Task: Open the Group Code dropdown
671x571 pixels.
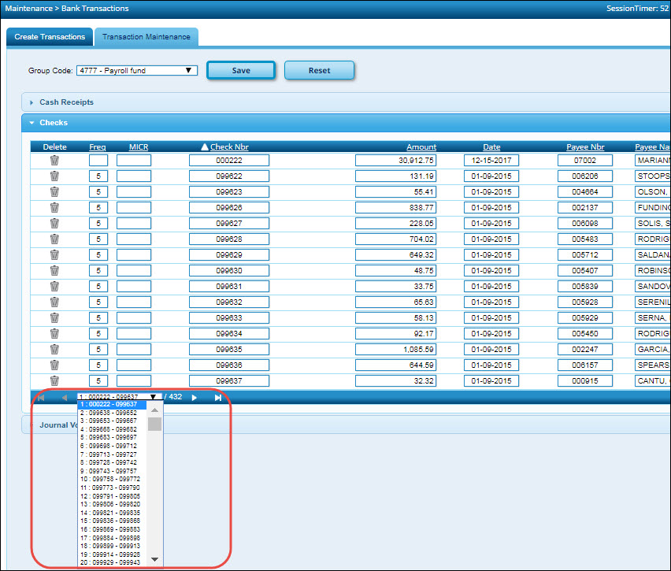Action: pos(136,70)
